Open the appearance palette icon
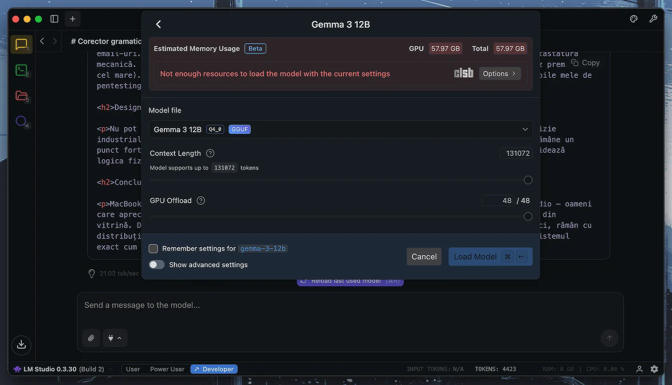Screen dimensions: 672x385 (x=634, y=19)
